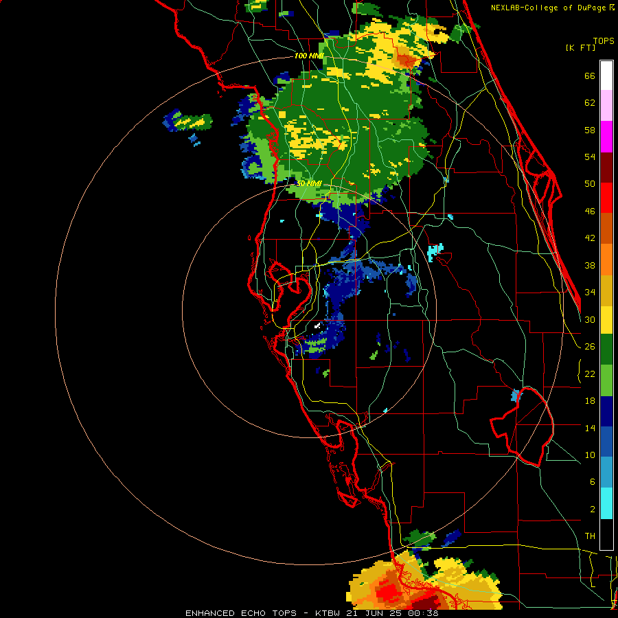
Task: Click the 50 NMI range ring label
Action: [x=308, y=183]
